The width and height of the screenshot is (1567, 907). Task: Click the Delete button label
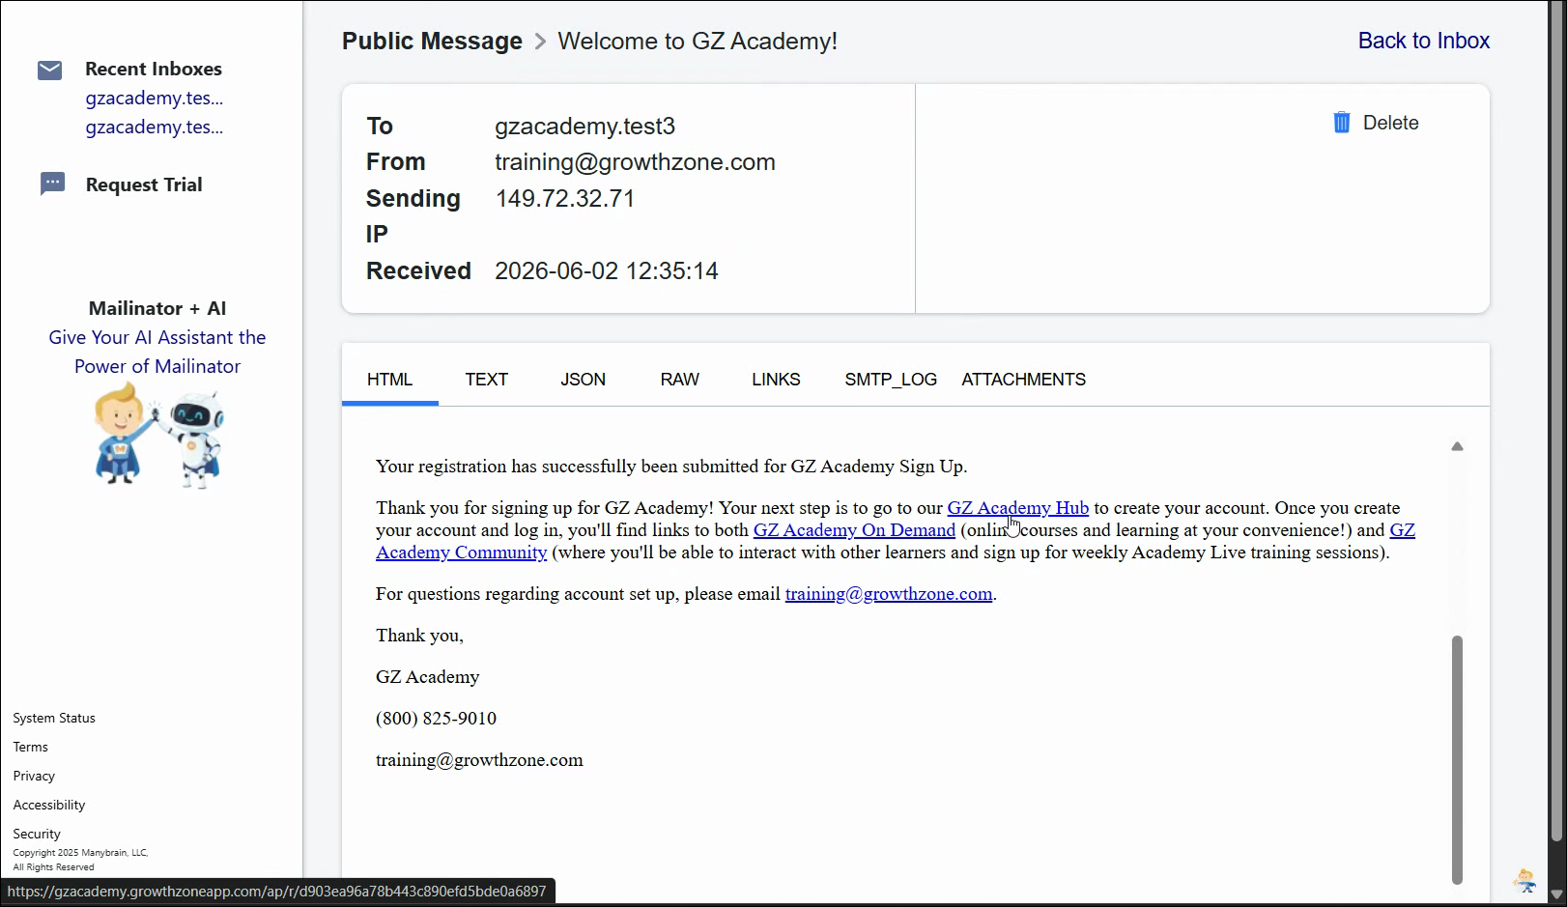[x=1390, y=123]
